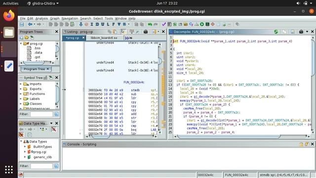The width and height of the screenshot is (316, 178).
Task: Expand Exports in Symbol Tree
Action: pyautogui.click(x=21, y=89)
